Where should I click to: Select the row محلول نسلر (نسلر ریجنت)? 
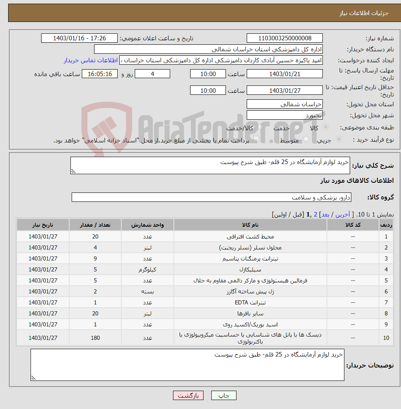pyautogui.click(x=205, y=247)
